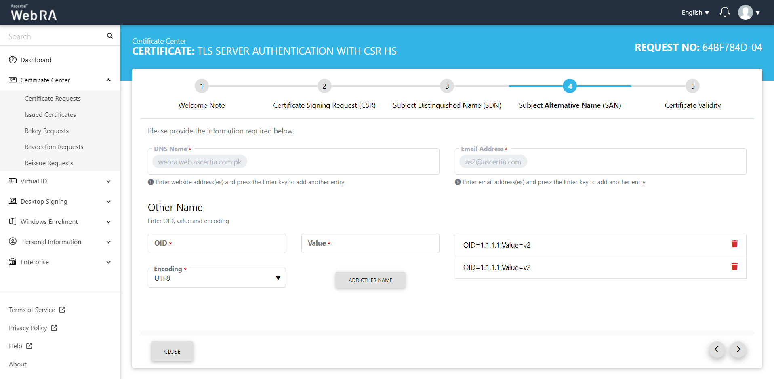The image size is (774, 379).
Task: Expand the Virtual ID section
Action: point(108,181)
